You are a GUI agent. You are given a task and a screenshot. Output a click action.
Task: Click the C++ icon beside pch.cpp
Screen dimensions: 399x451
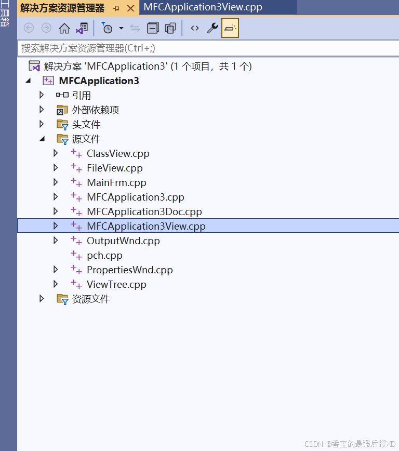click(x=76, y=255)
